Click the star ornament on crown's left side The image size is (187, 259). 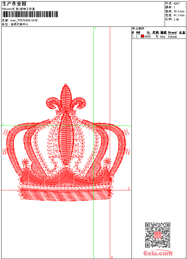tap(25, 162)
